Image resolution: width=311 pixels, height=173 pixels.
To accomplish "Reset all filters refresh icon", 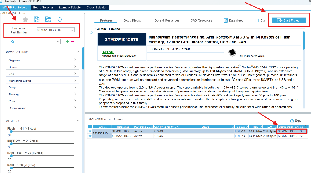I will 60,19.
